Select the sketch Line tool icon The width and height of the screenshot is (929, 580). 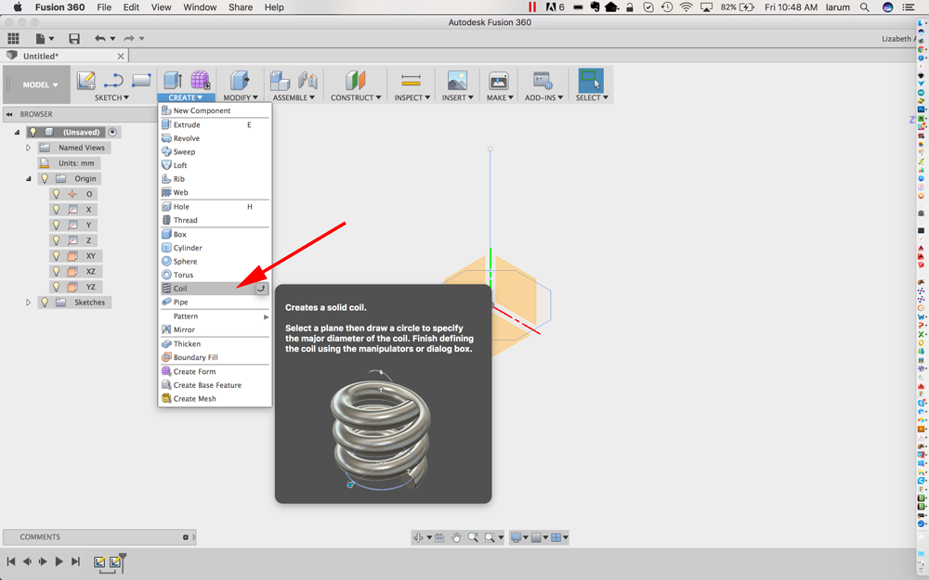click(x=113, y=81)
